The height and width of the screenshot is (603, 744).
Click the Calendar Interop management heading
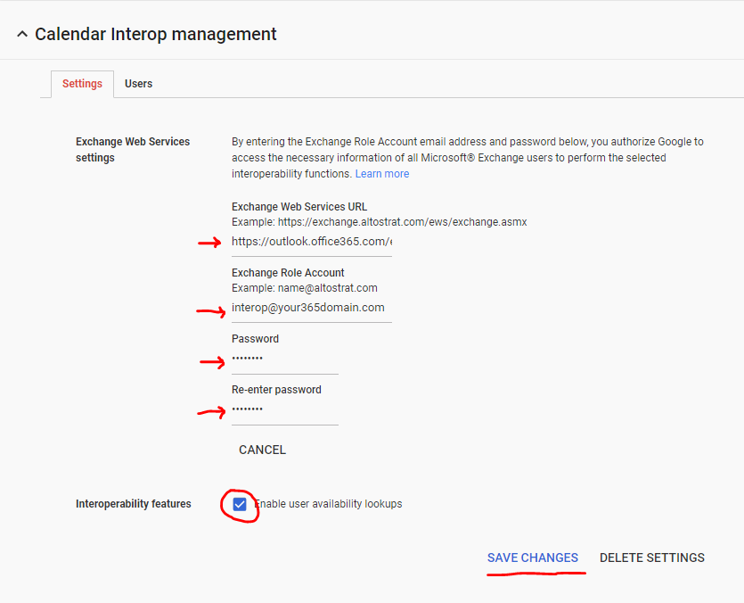coord(156,34)
